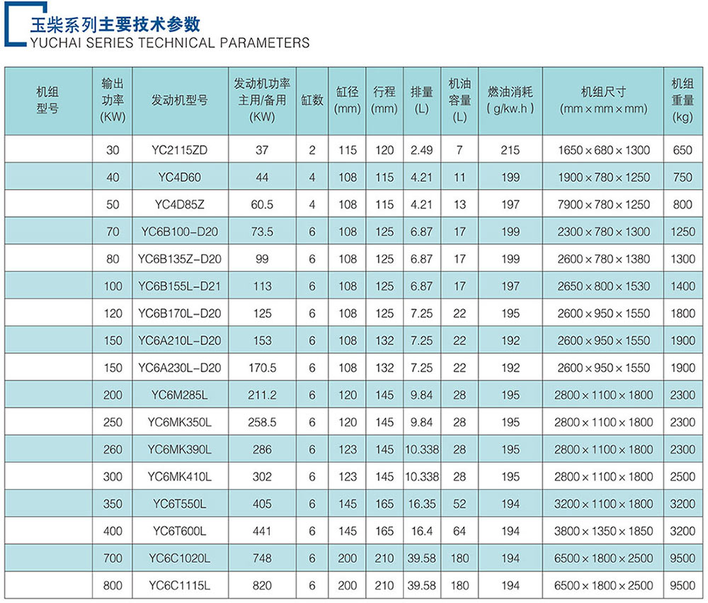This screenshot has height=603, width=708.
Task: Click displacement value "16.4"
Action: pos(422,531)
